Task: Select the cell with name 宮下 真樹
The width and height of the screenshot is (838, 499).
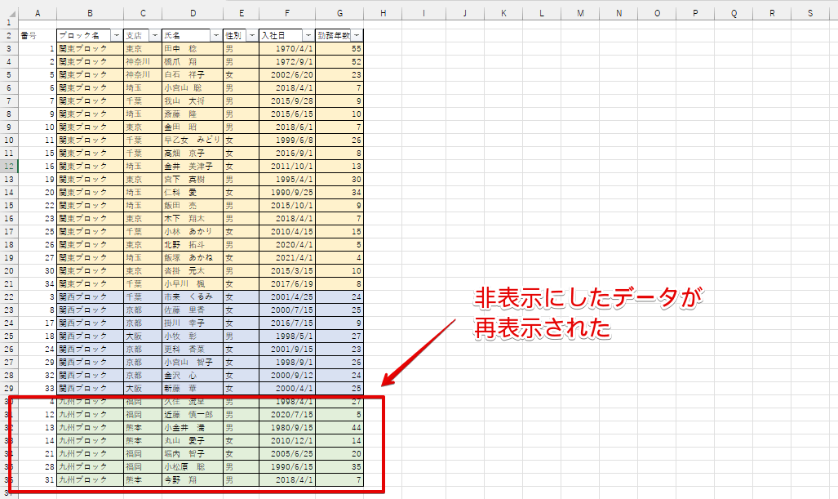Action: 193,179
